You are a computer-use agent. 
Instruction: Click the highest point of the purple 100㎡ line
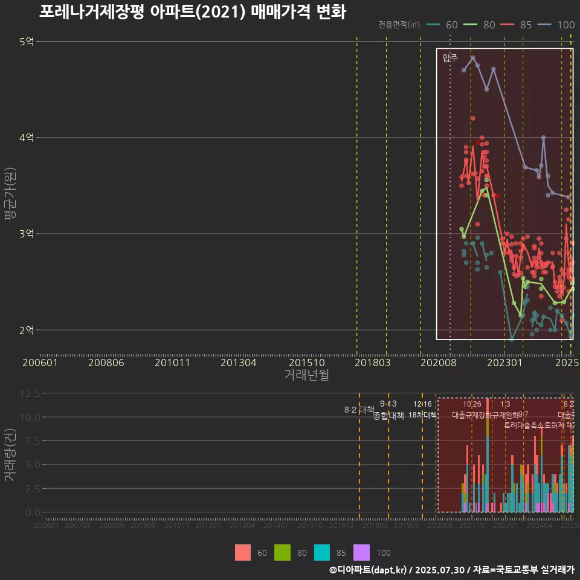click(x=472, y=58)
